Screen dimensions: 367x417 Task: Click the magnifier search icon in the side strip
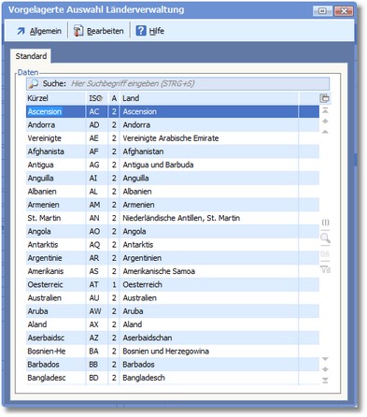coord(325,238)
